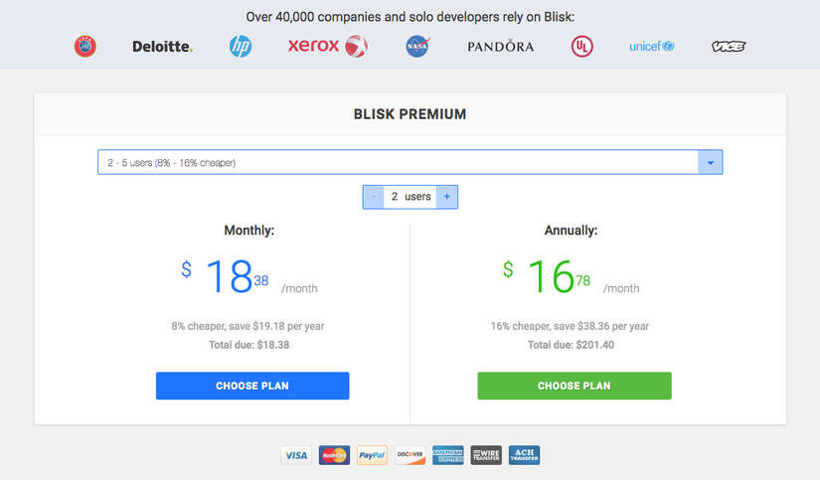Click the users number input field
The width and height of the screenshot is (820, 480).
coord(410,197)
